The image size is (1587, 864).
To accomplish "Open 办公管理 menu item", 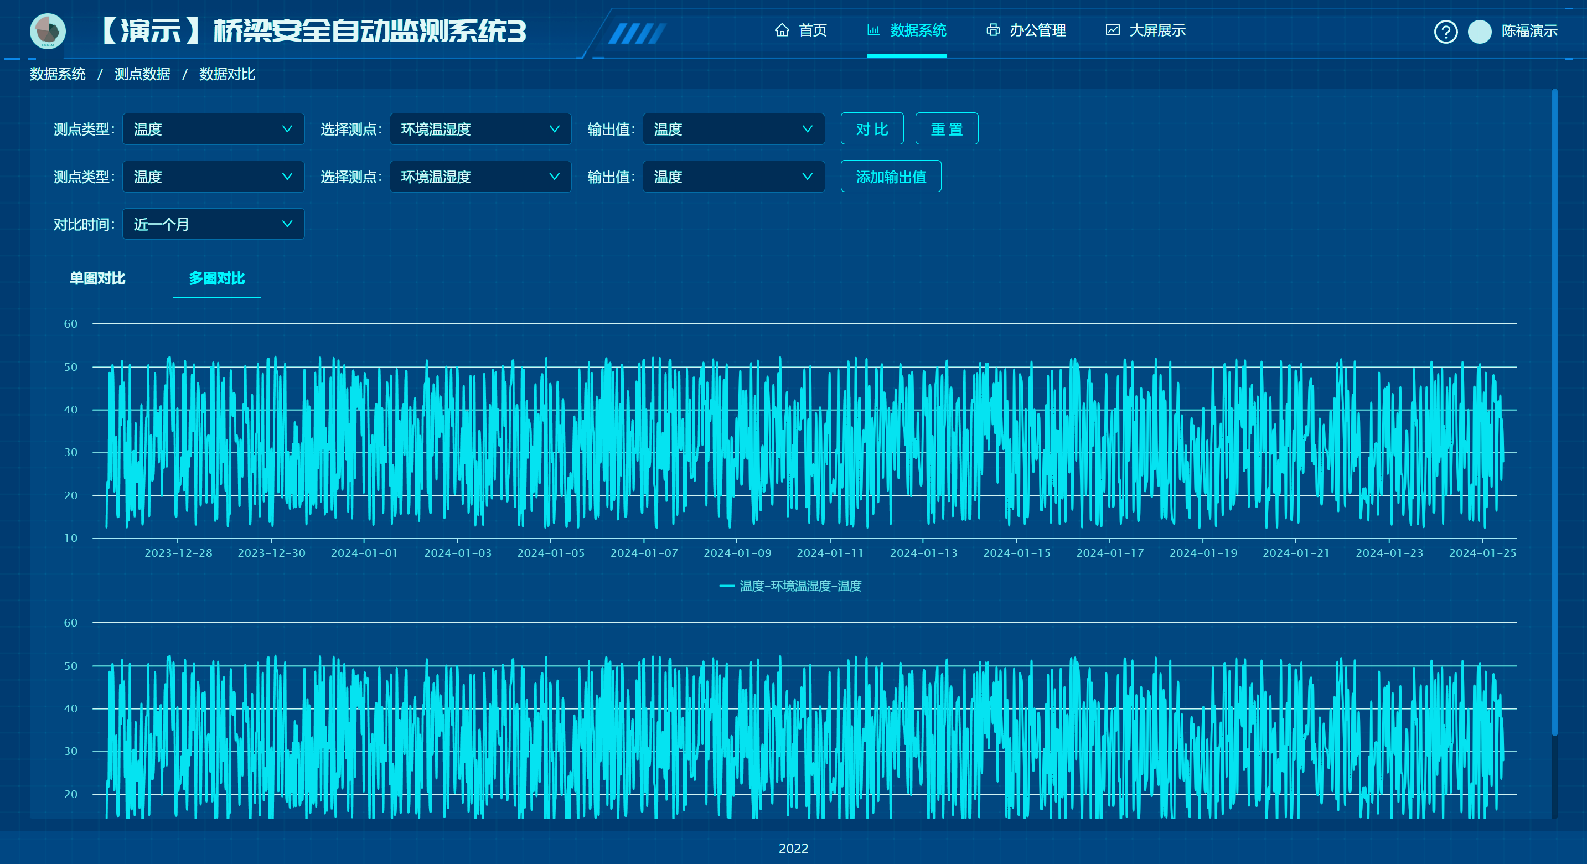I will coord(1037,30).
